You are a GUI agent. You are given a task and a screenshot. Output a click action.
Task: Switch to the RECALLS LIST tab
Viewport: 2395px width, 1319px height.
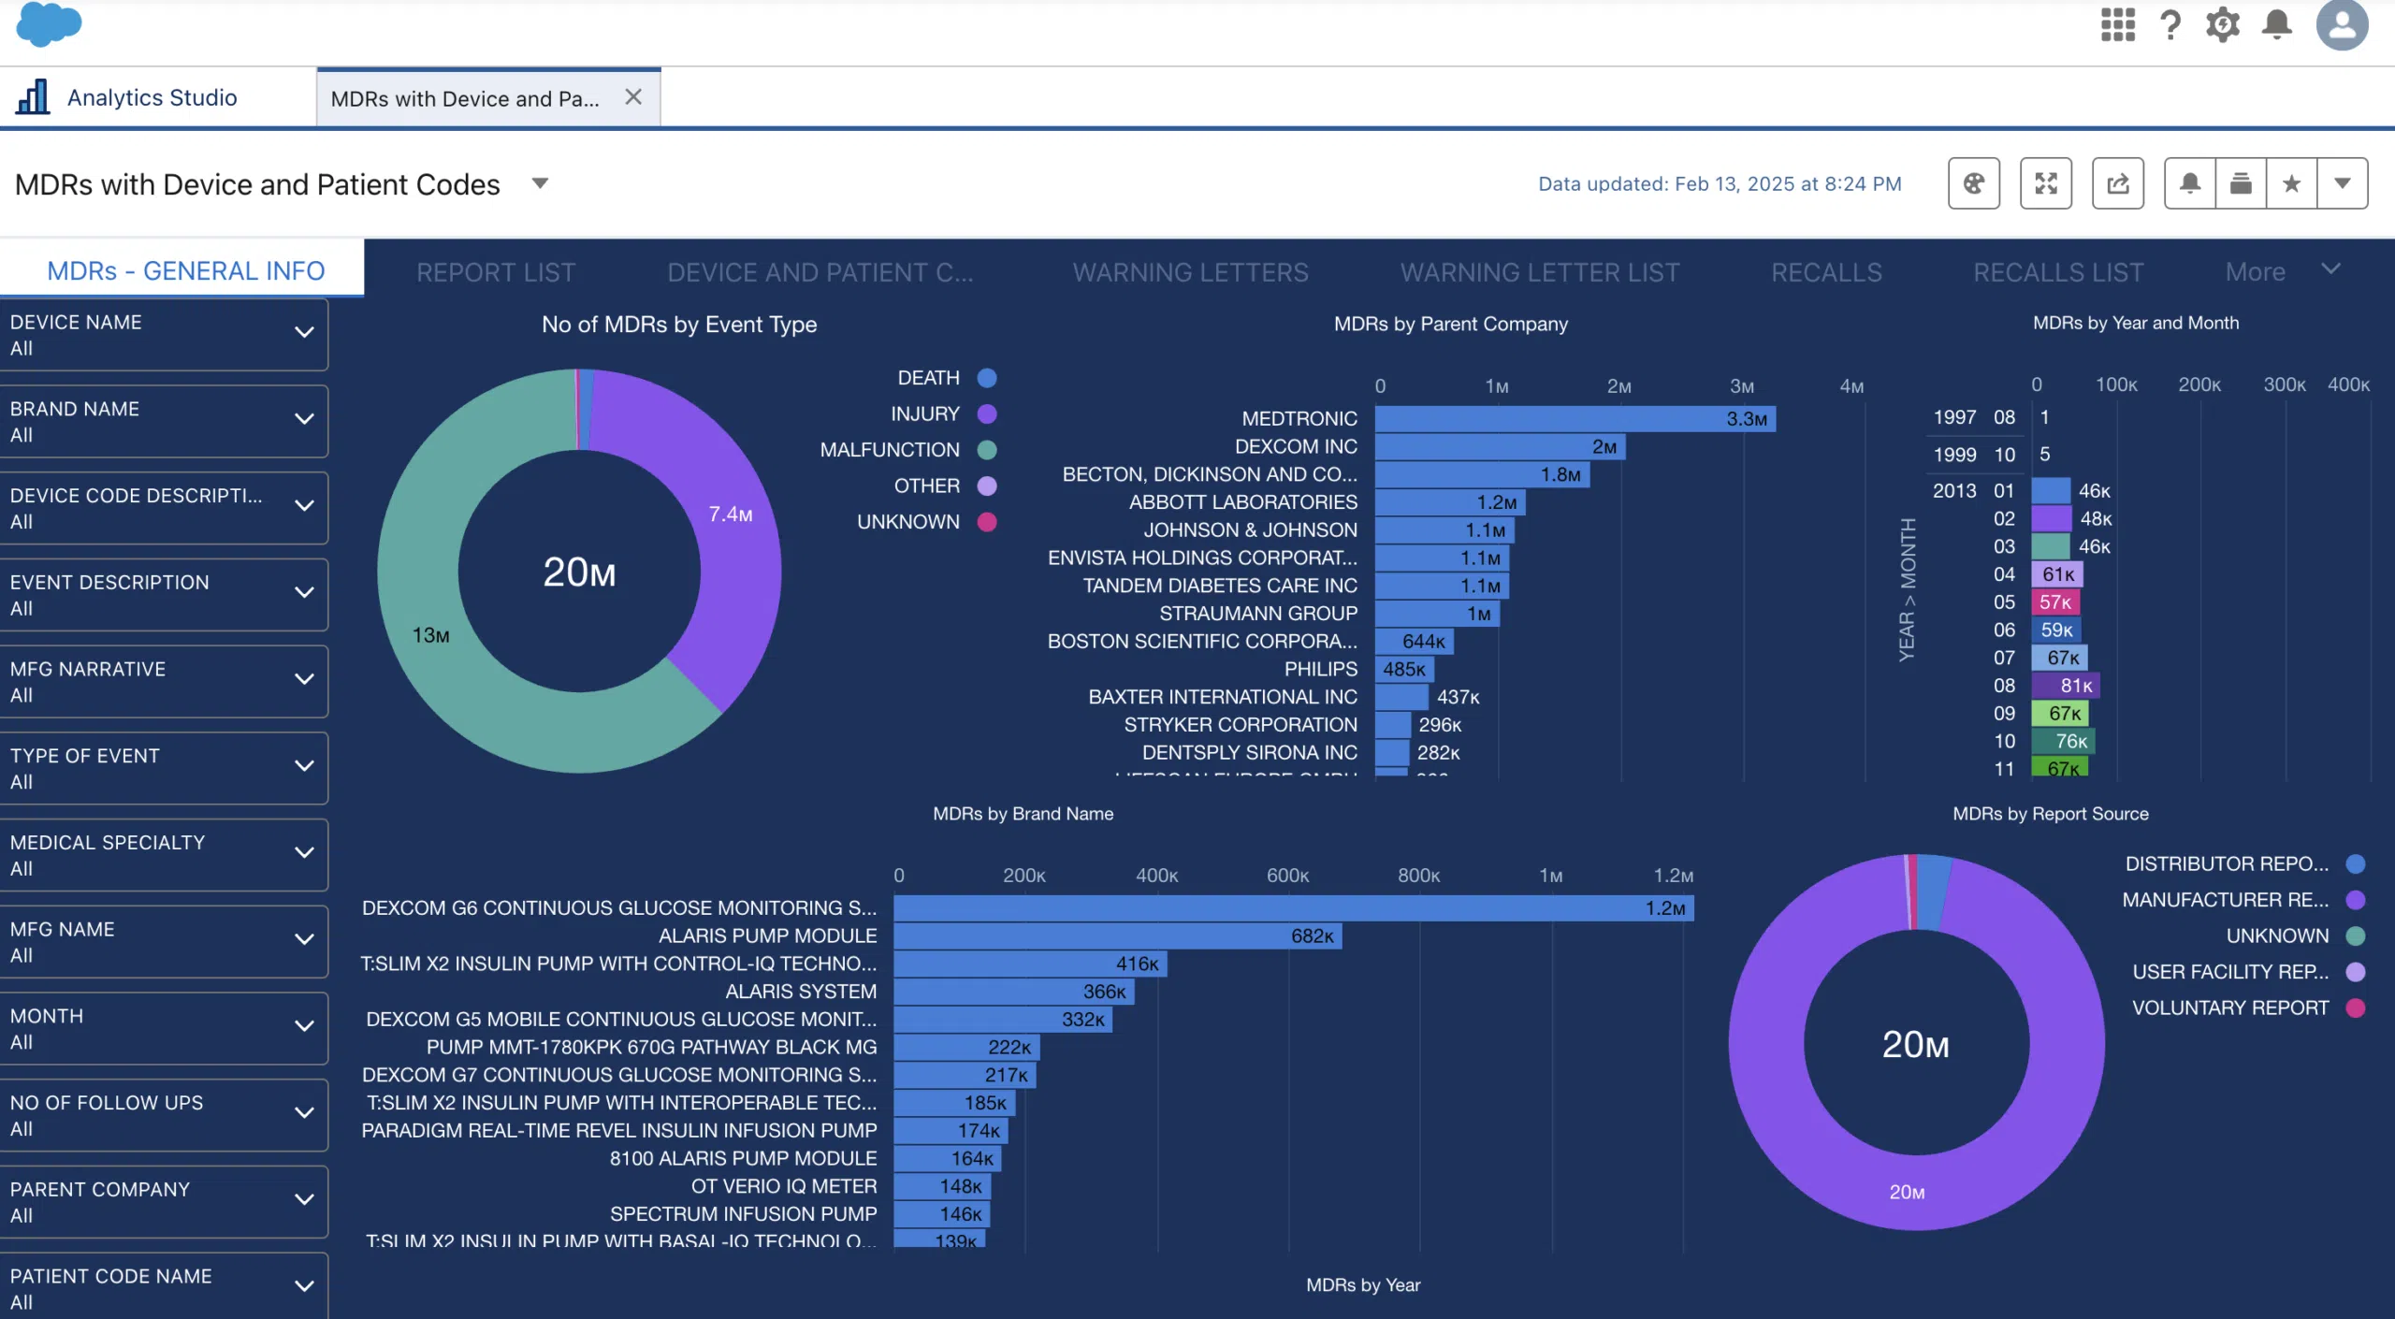2058,272
